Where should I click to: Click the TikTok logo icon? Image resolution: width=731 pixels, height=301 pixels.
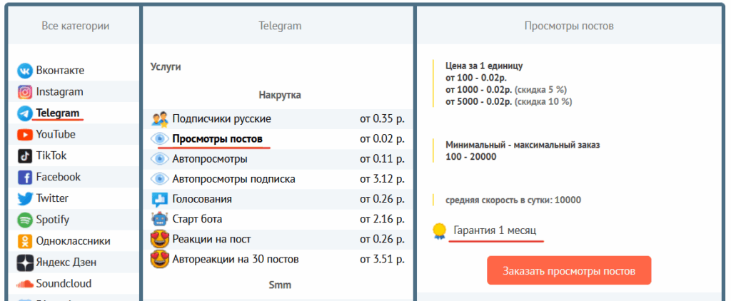pyautogui.click(x=25, y=156)
